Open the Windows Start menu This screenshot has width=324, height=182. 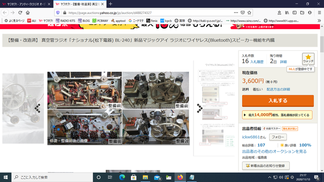pos(5,177)
